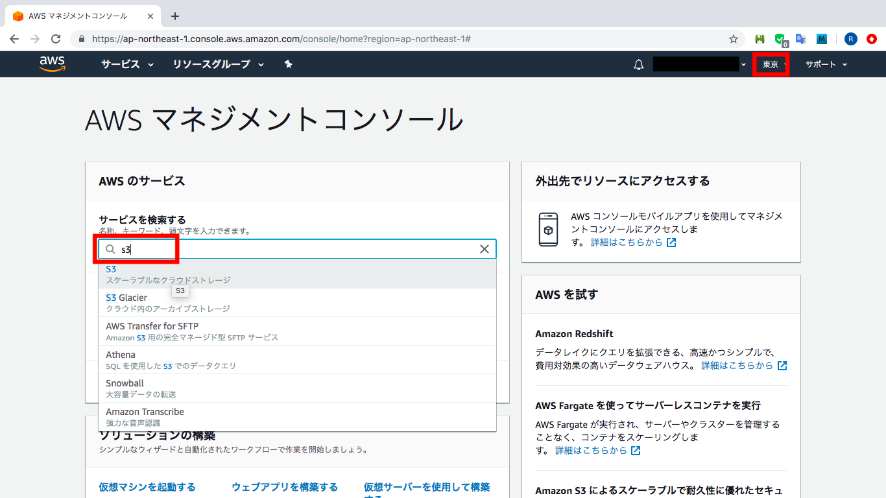Click the service search input field
The height and width of the screenshot is (498, 886).
coord(297,249)
